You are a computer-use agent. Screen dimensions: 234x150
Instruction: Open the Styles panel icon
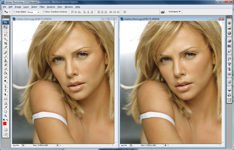click(x=229, y=51)
